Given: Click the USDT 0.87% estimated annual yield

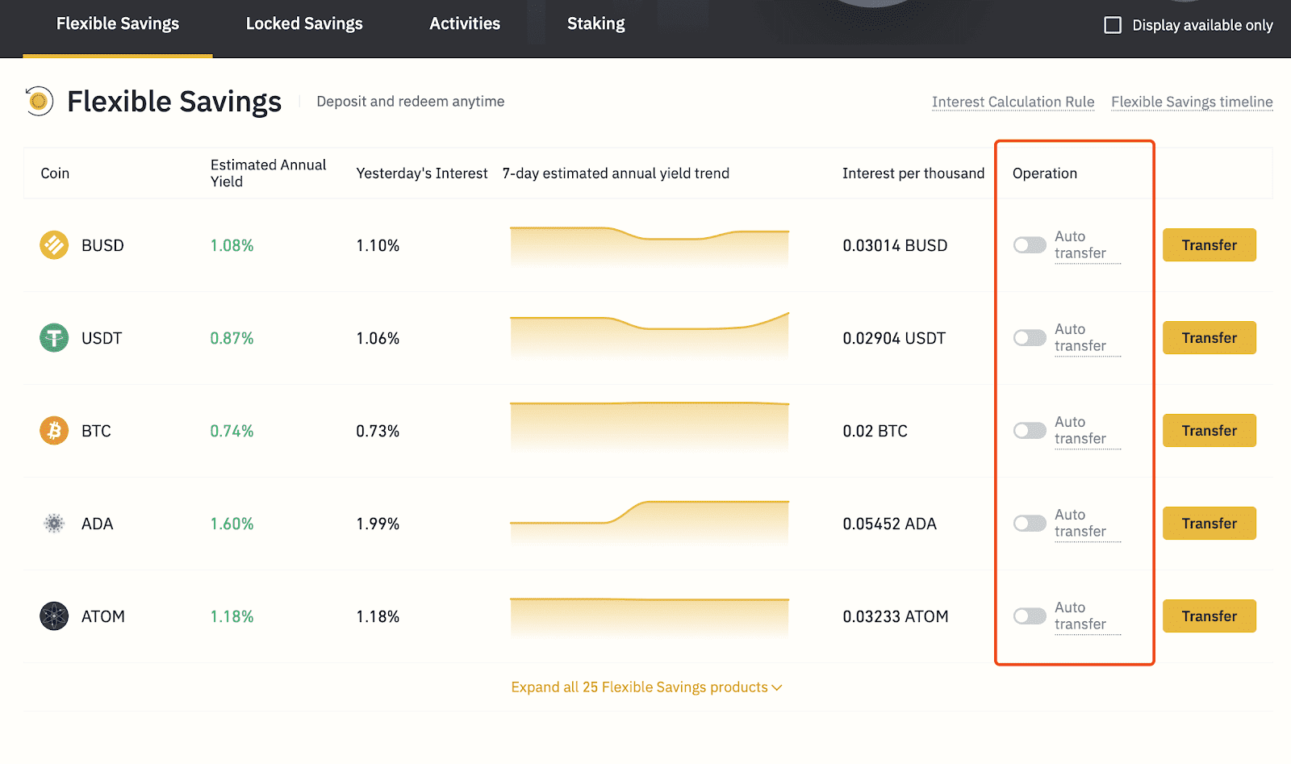Looking at the screenshot, I should coord(232,338).
